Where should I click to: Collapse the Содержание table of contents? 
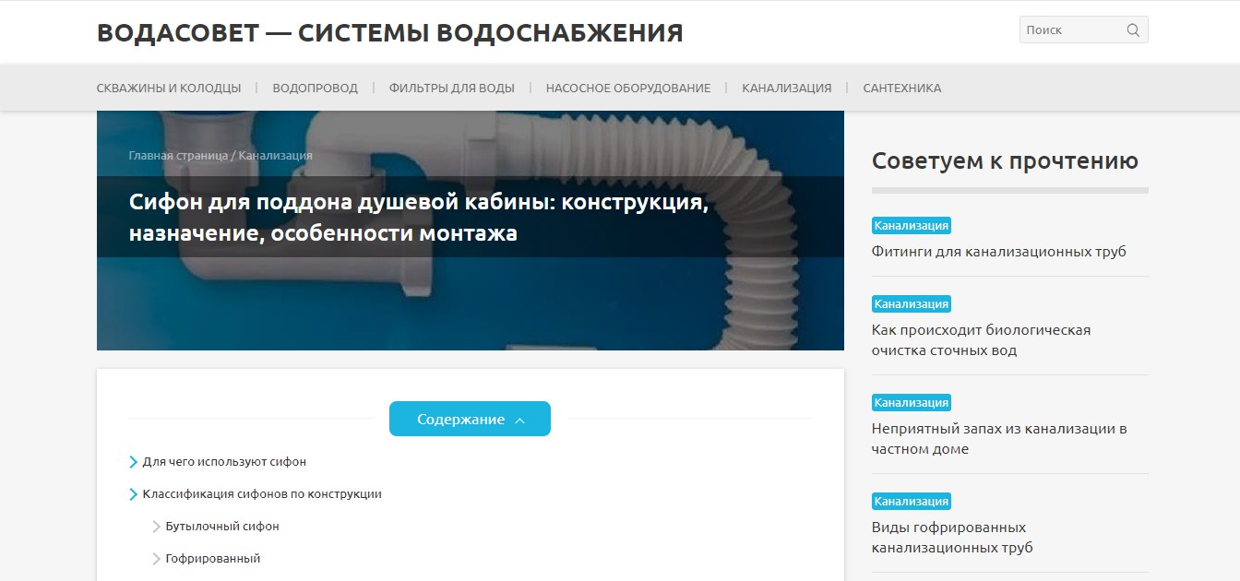tap(470, 419)
